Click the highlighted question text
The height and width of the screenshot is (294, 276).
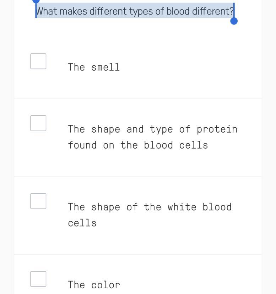(135, 11)
